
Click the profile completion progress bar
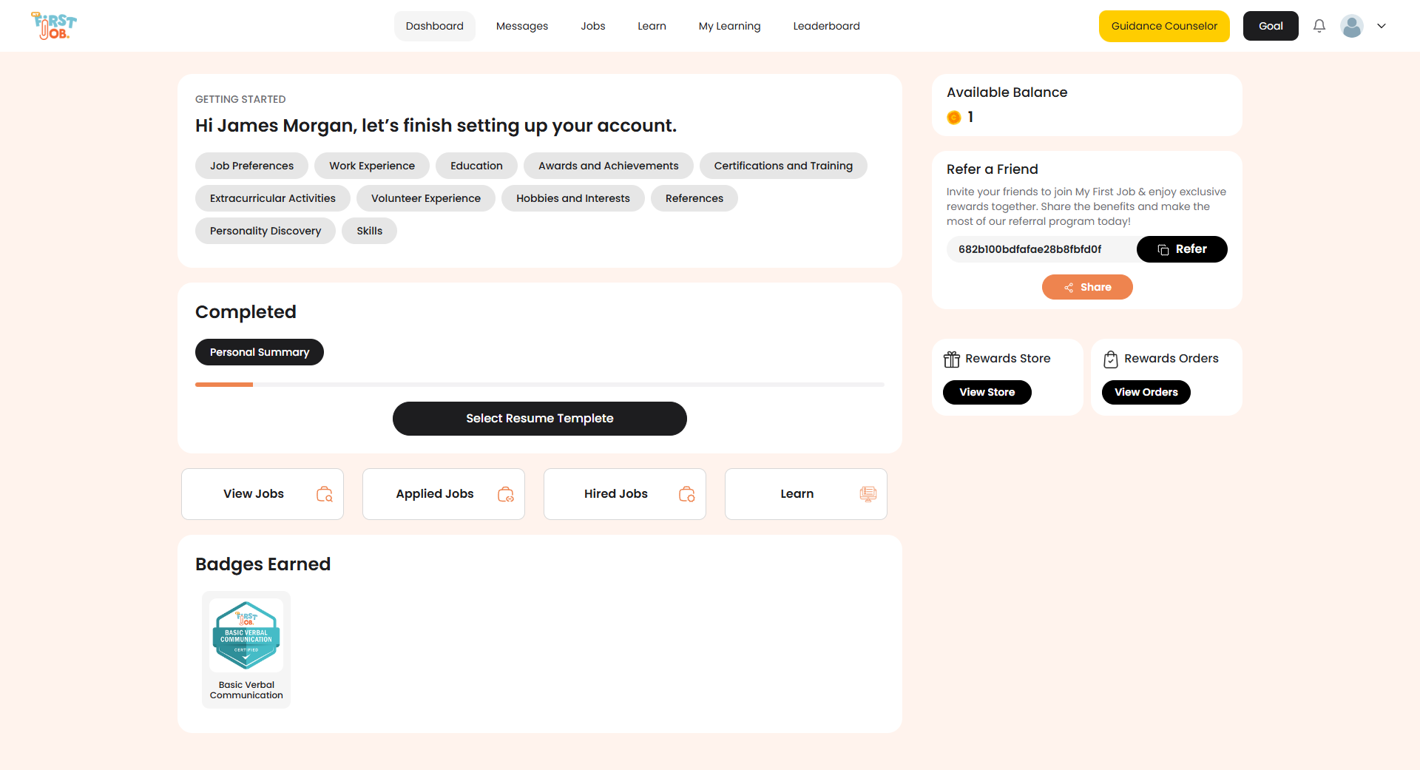tap(539, 385)
